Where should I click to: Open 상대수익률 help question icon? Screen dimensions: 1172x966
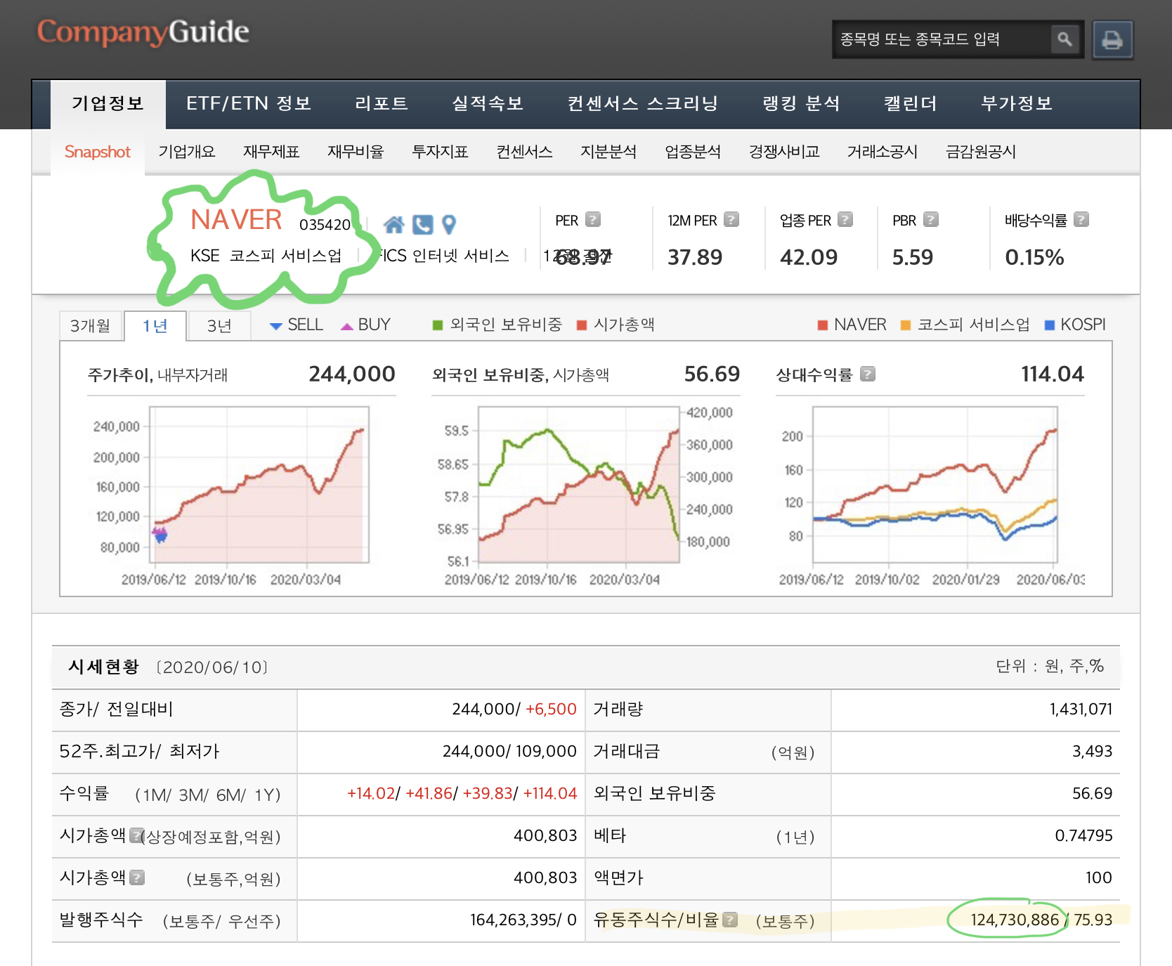pos(868,374)
